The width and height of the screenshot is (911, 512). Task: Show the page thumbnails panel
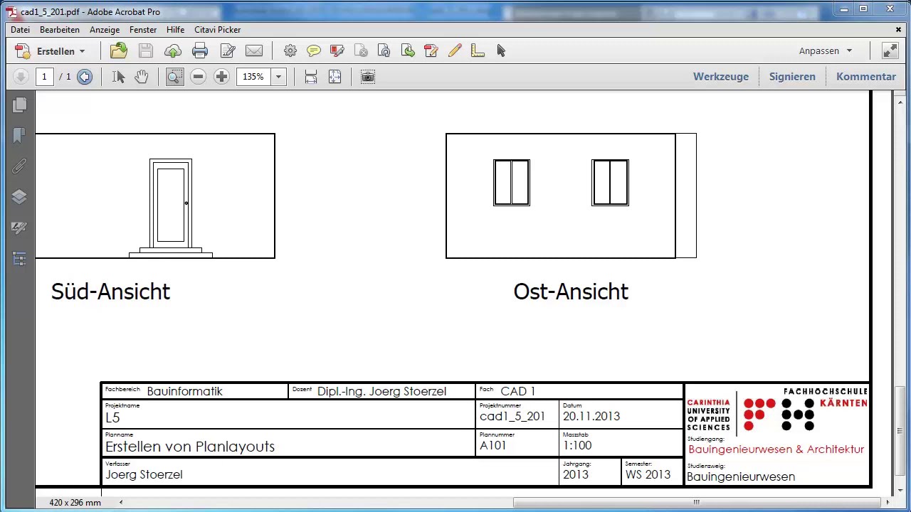(19, 105)
